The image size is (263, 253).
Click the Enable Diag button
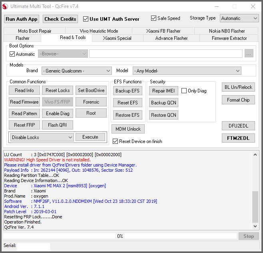click(58, 114)
